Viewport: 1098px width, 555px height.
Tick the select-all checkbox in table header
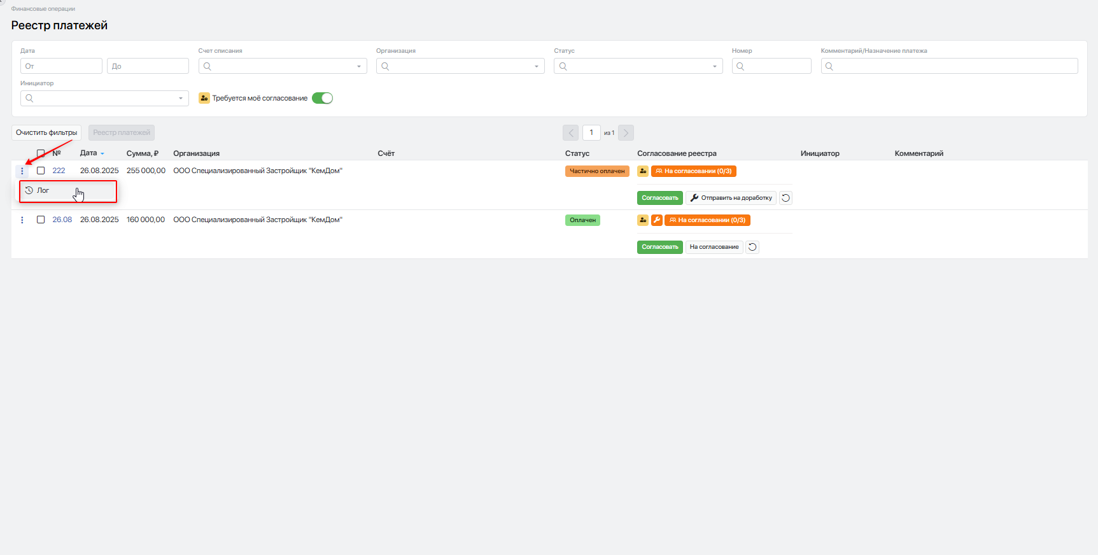41,153
